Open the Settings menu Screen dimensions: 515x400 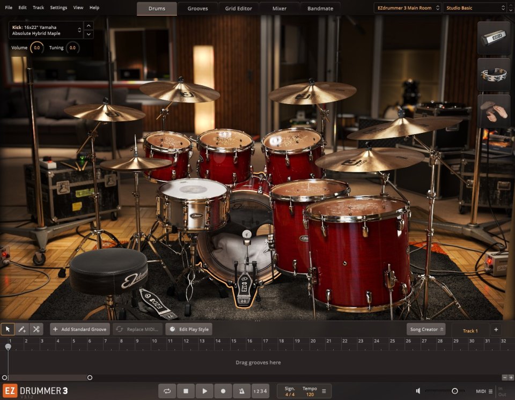58,7
